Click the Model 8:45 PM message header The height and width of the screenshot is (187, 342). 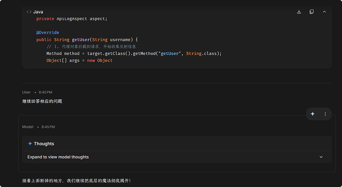click(38, 127)
